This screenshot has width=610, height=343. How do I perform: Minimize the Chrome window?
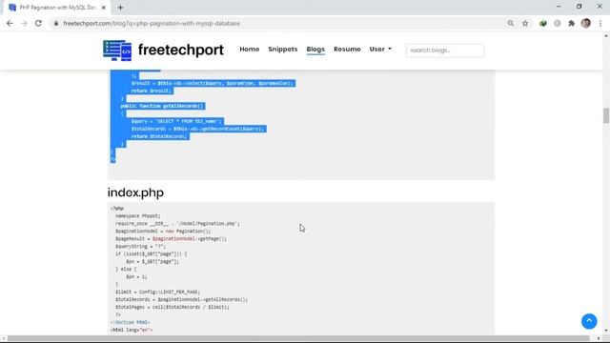pyautogui.click(x=559, y=7)
